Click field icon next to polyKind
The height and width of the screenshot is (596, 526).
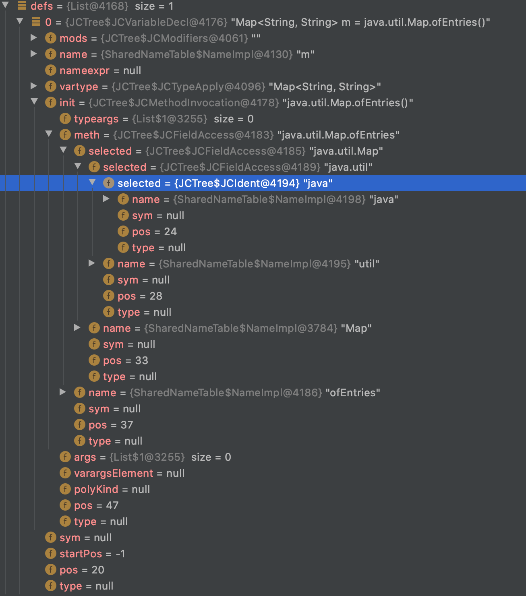point(65,489)
